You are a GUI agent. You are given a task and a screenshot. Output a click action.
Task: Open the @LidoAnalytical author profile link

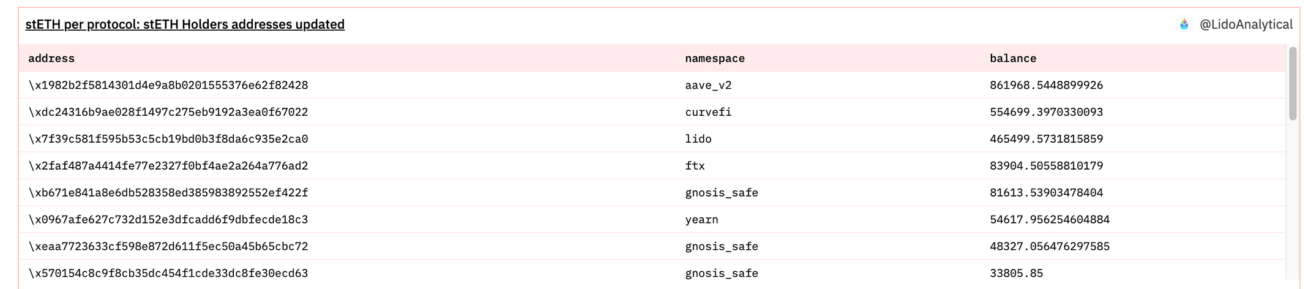click(x=1246, y=24)
